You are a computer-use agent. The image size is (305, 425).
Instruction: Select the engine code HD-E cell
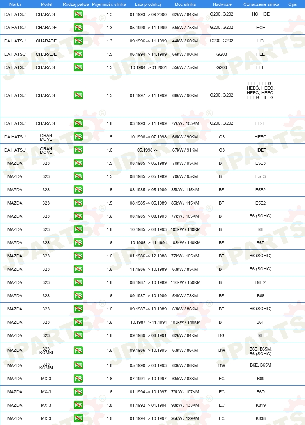click(261, 123)
